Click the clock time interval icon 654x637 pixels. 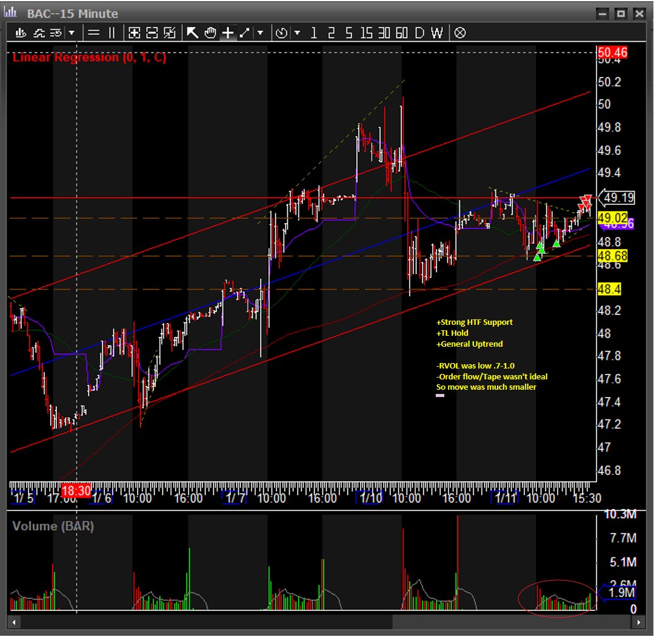click(281, 33)
